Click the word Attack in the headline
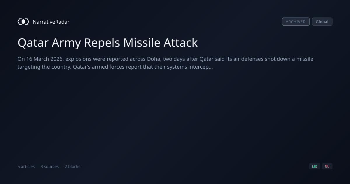 [181, 43]
